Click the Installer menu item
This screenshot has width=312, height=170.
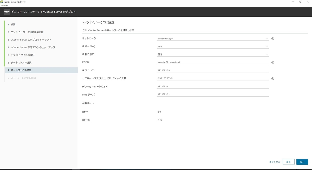(x=4, y=5)
